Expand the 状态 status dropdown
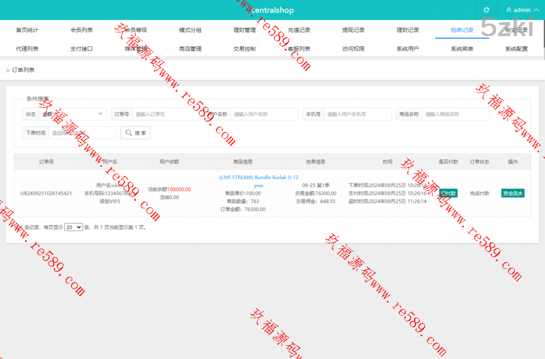Image resolution: width=545 pixels, height=359 pixels. click(73, 114)
